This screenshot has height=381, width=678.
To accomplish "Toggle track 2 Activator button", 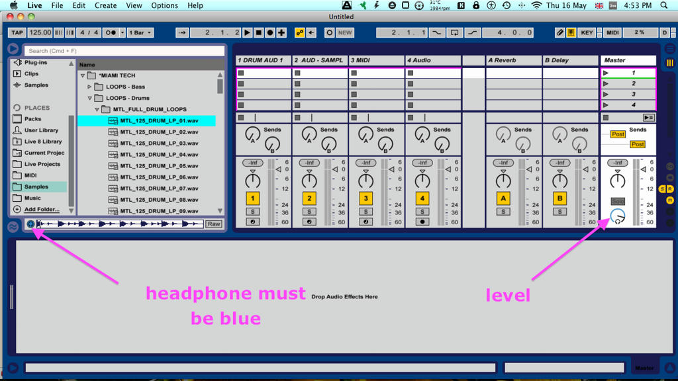I will (x=309, y=198).
